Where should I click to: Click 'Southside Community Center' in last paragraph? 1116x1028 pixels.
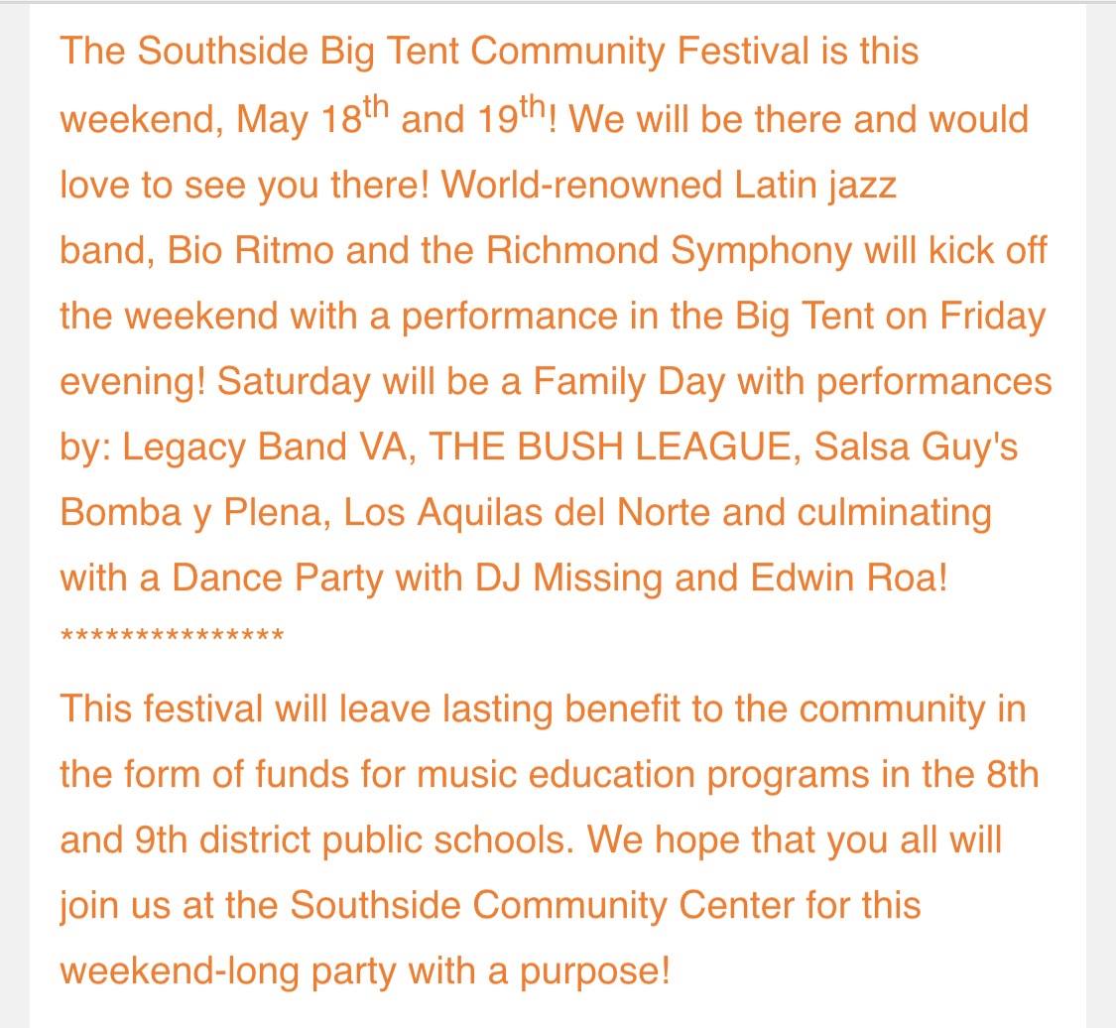(x=542, y=906)
